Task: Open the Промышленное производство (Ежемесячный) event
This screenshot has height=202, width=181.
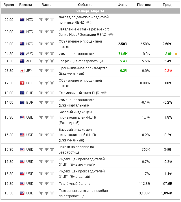Action: [83, 71]
